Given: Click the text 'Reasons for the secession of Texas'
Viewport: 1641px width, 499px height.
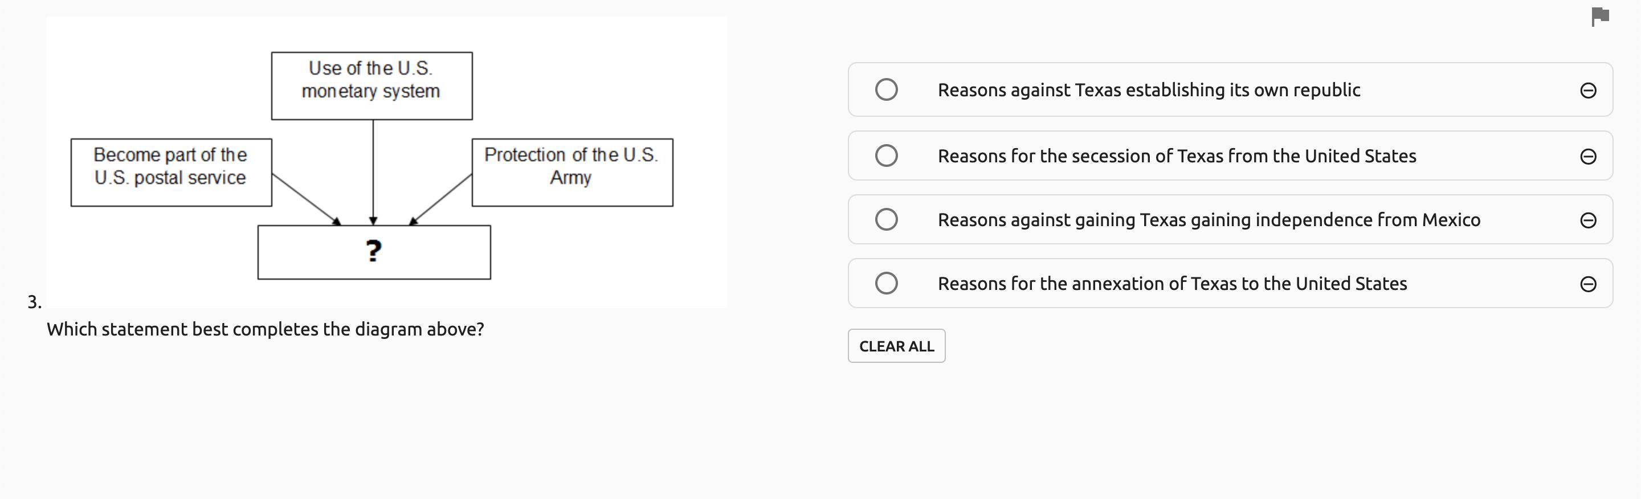Looking at the screenshot, I should (1177, 156).
